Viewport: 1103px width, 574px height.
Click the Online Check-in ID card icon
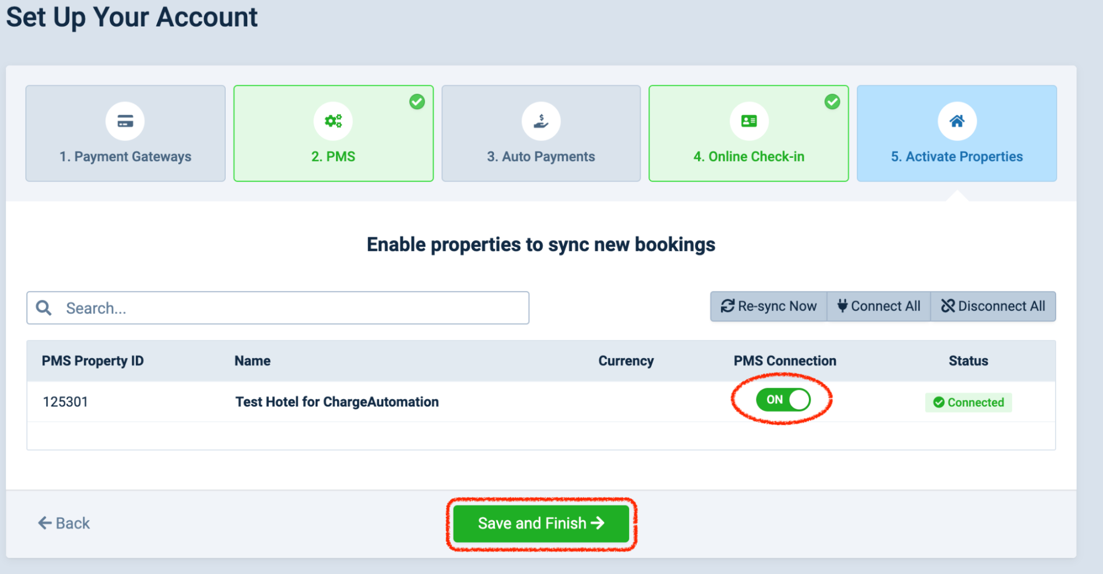[749, 121]
